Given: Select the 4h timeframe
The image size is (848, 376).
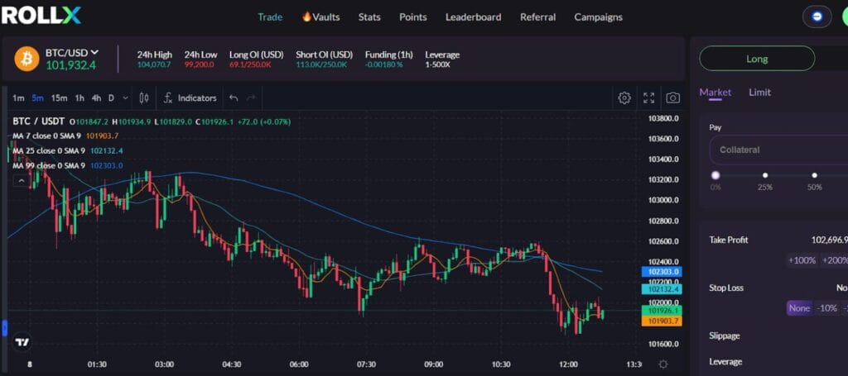Looking at the screenshot, I should point(96,98).
